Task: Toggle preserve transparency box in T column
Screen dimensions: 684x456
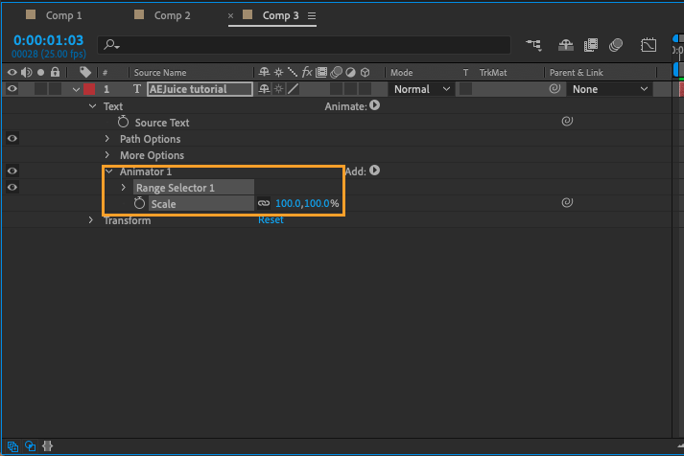Action: pyautogui.click(x=465, y=89)
